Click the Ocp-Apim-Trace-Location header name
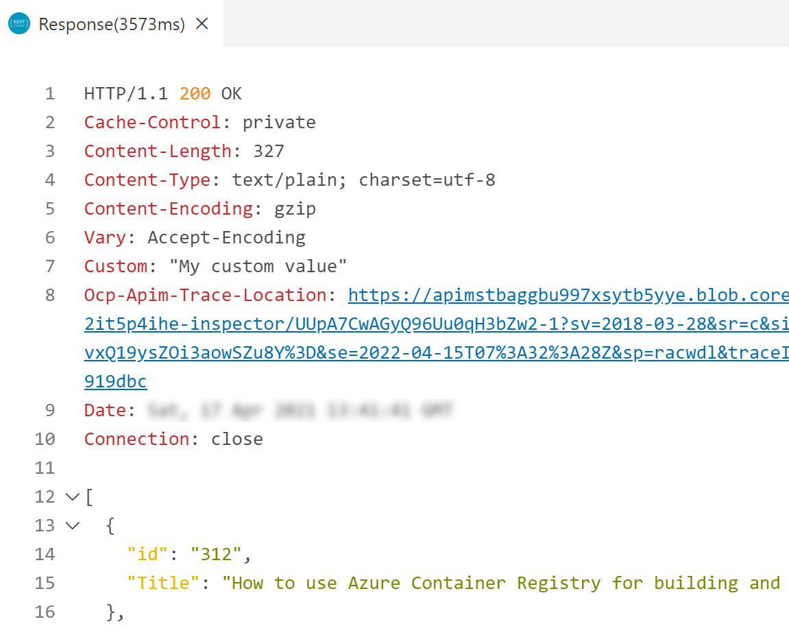The width and height of the screenshot is (789, 626). [x=205, y=296]
